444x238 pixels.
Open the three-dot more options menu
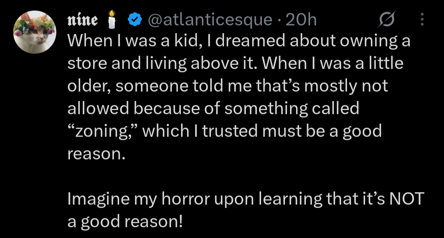pos(422,19)
